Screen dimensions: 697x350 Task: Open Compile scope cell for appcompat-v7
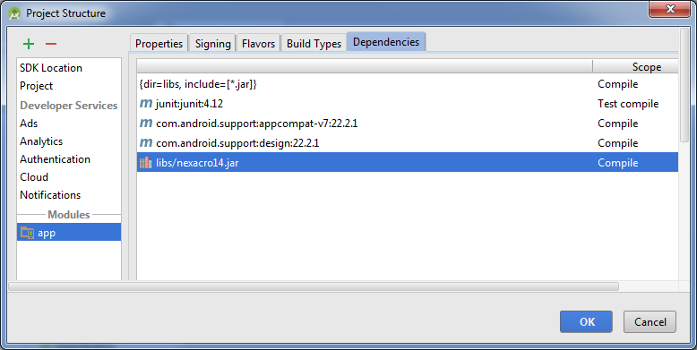636,123
